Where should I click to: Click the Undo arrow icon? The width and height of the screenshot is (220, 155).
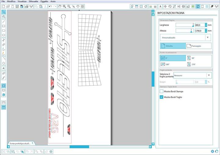point(50,6)
